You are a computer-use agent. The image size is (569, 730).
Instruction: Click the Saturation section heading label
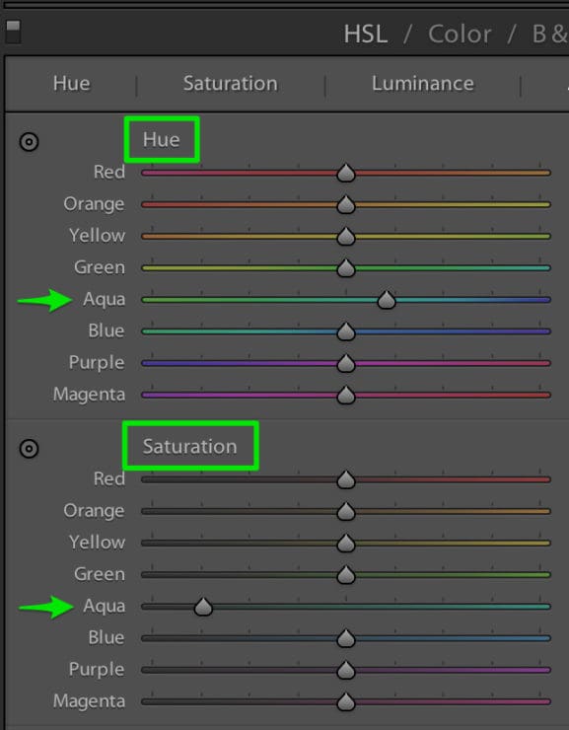click(x=189, y=447)
